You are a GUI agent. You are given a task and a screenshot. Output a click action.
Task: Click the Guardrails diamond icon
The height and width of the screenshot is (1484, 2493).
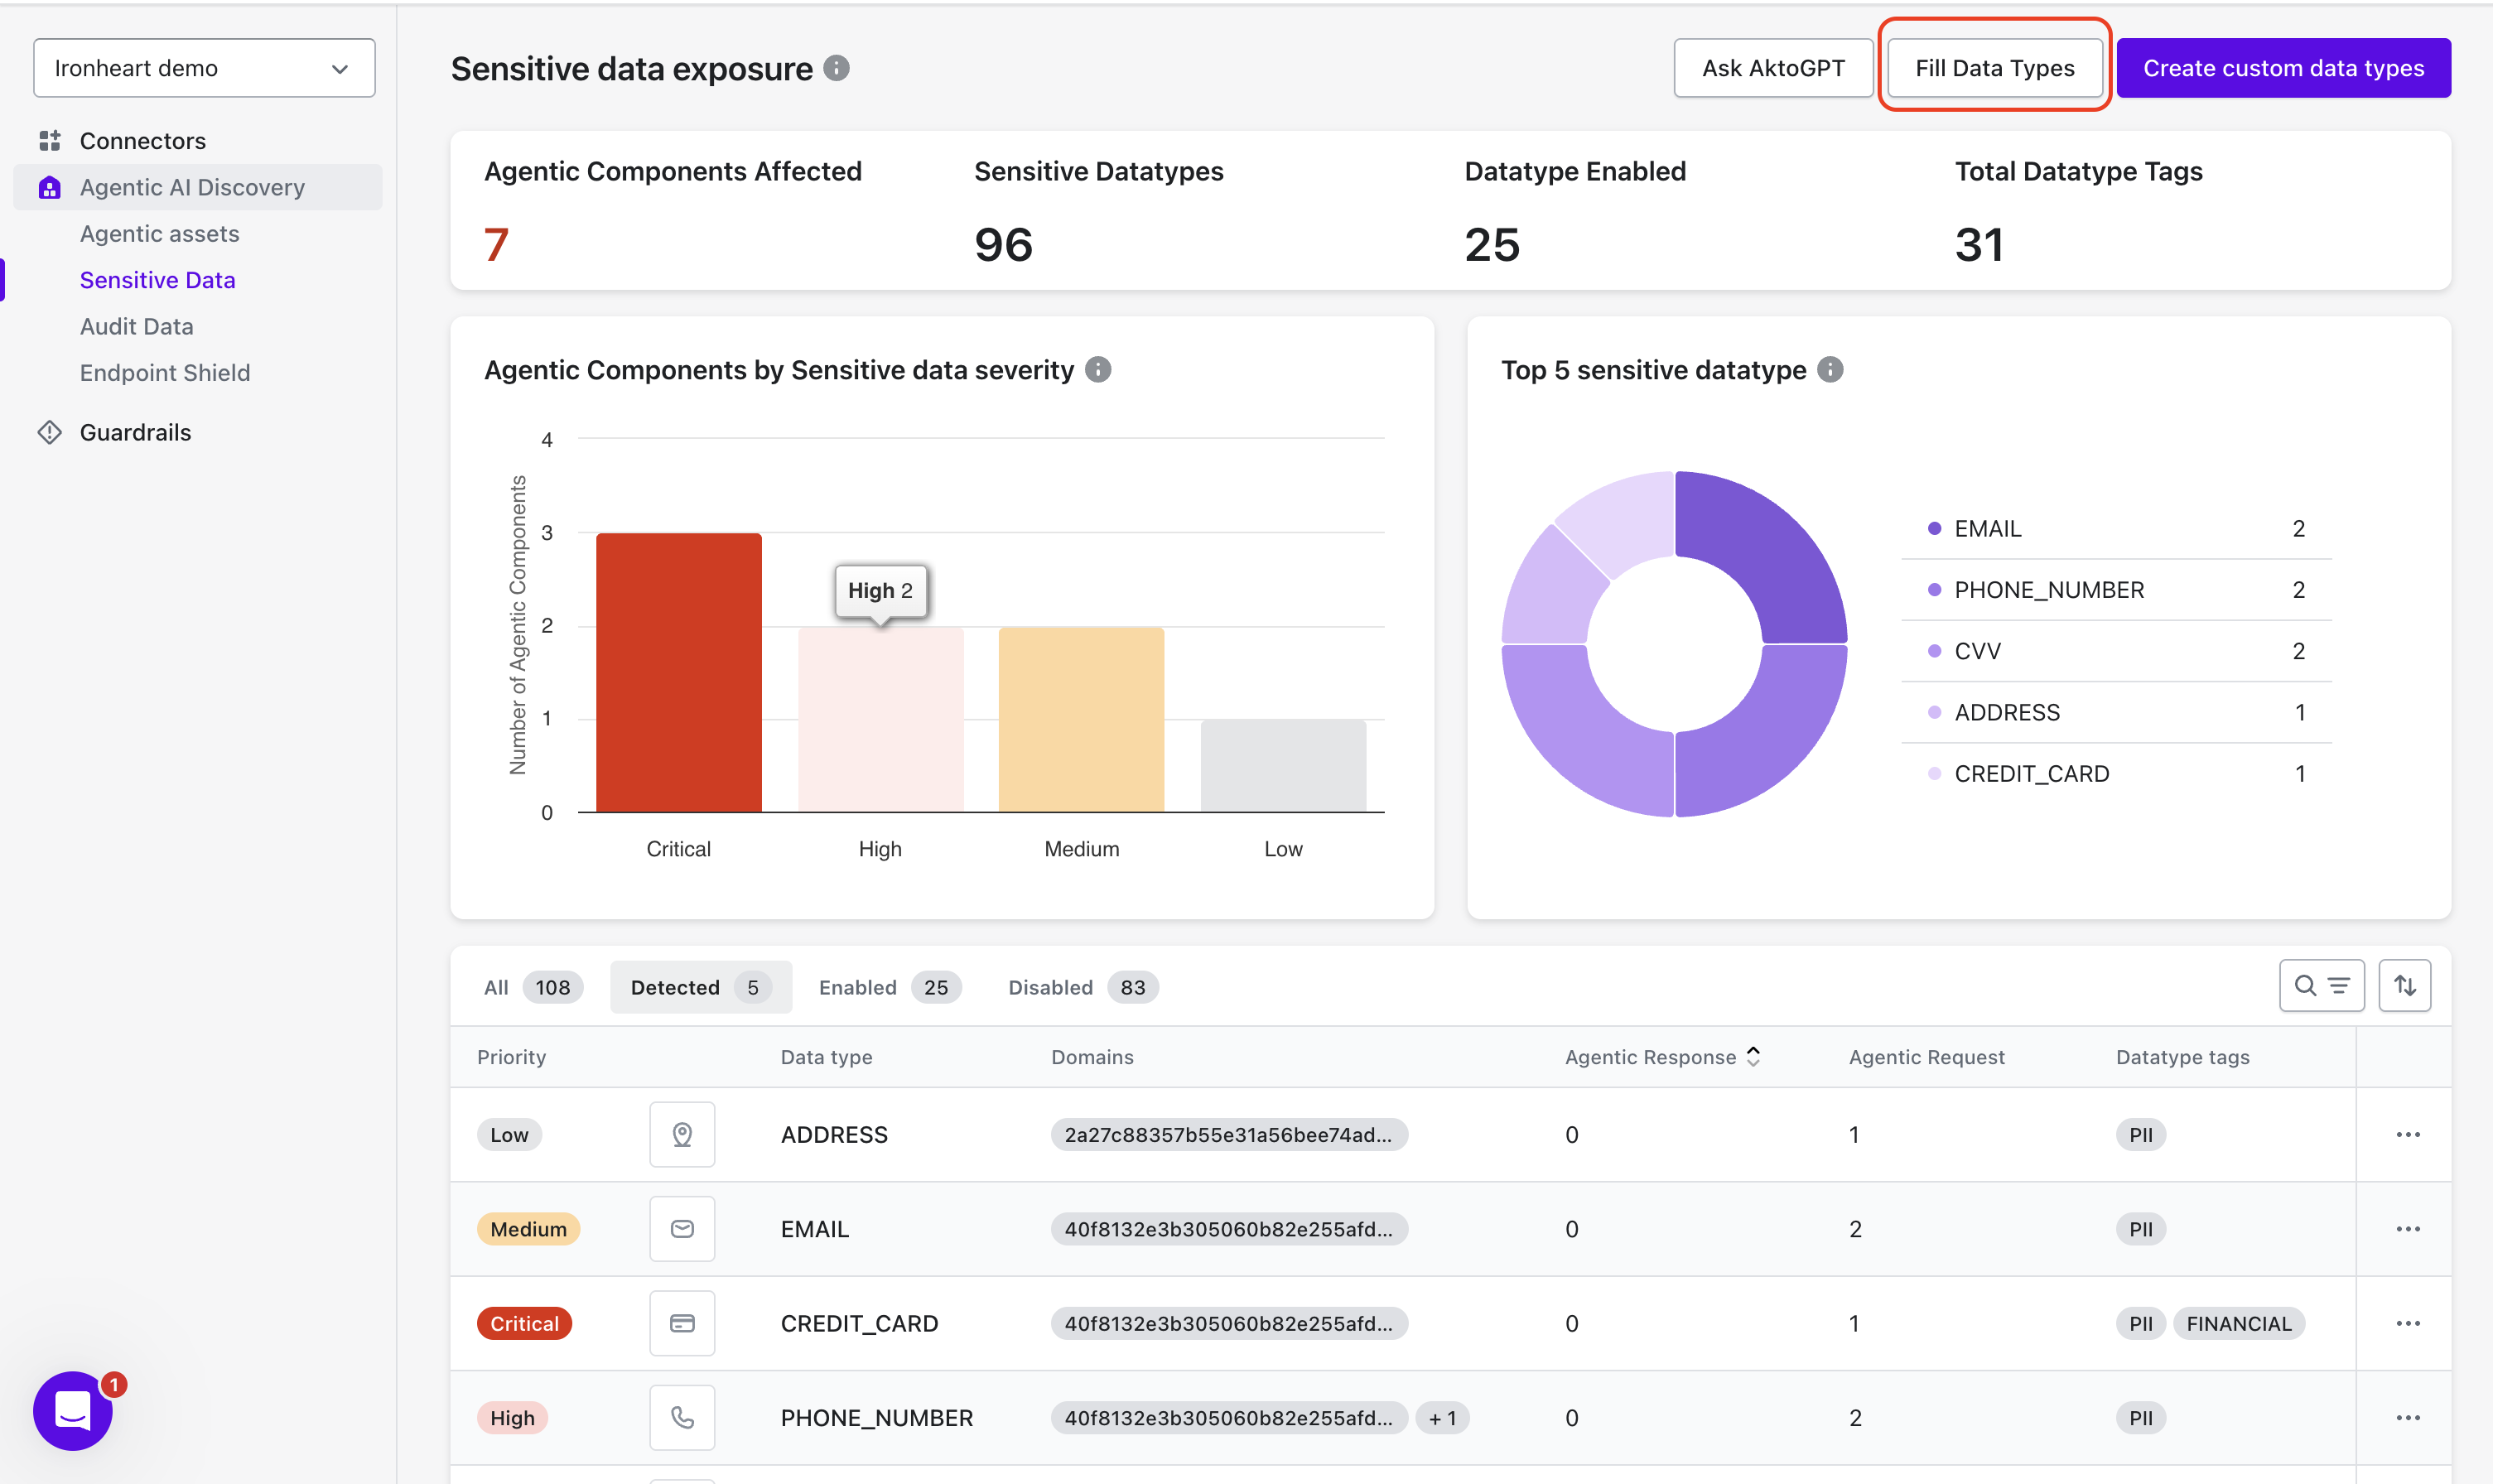coord(49,432)
